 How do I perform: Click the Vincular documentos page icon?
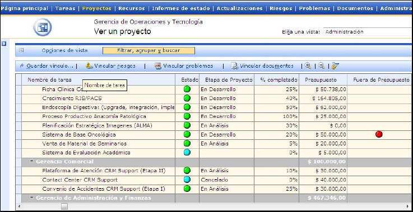[x=234, y=66]
